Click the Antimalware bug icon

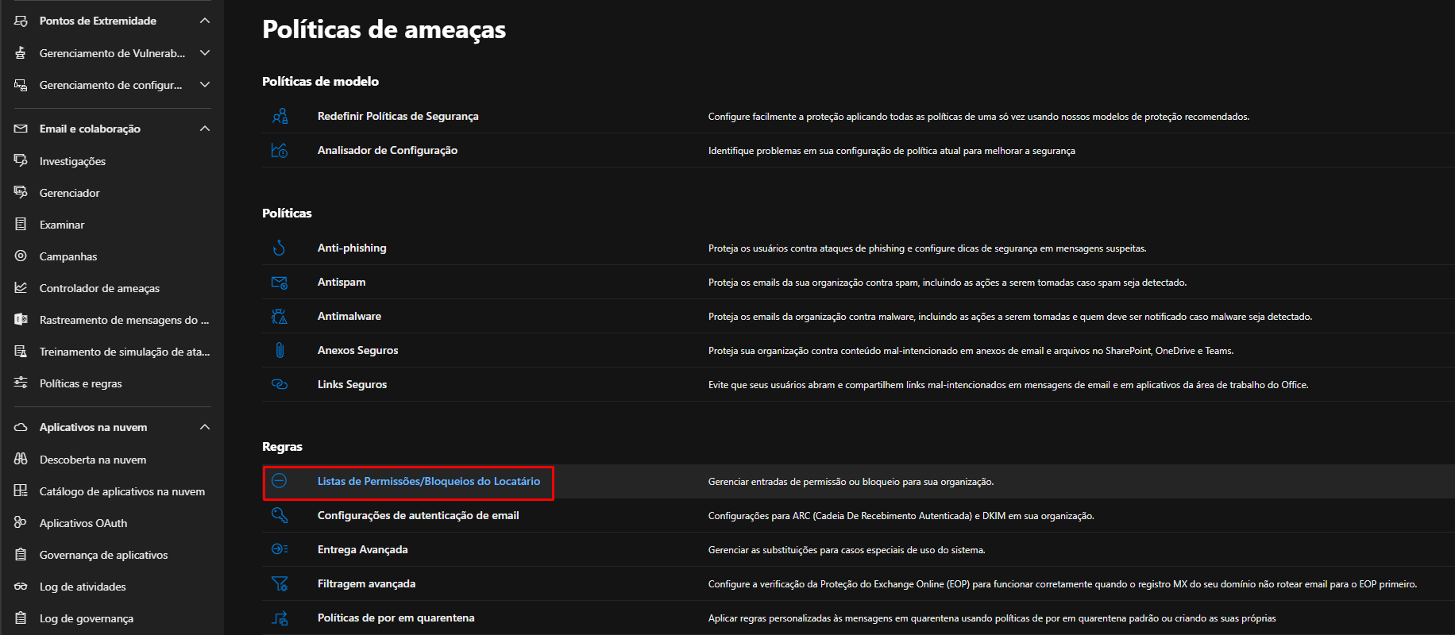(x=280, y=317)
